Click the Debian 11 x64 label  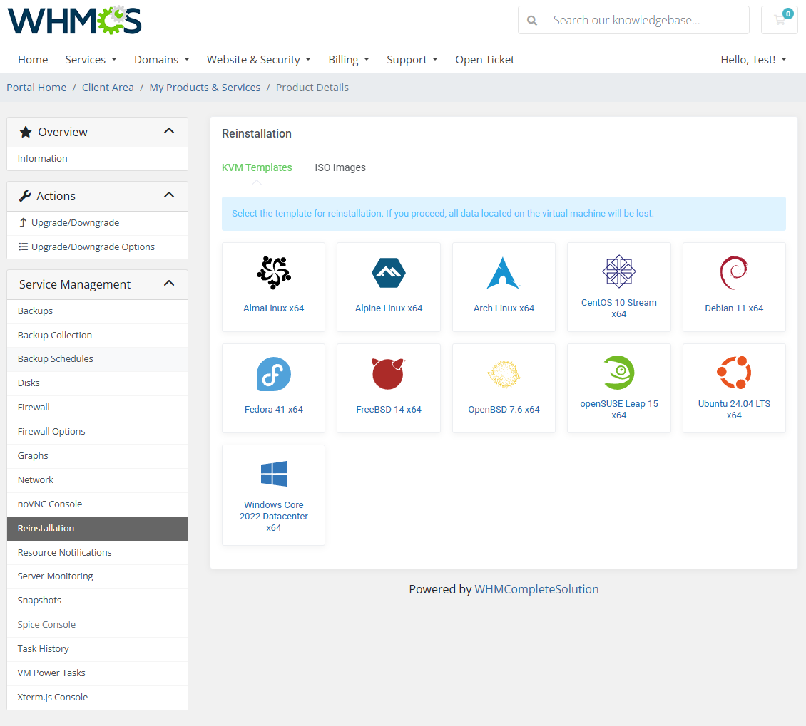(x=734, y=308)
